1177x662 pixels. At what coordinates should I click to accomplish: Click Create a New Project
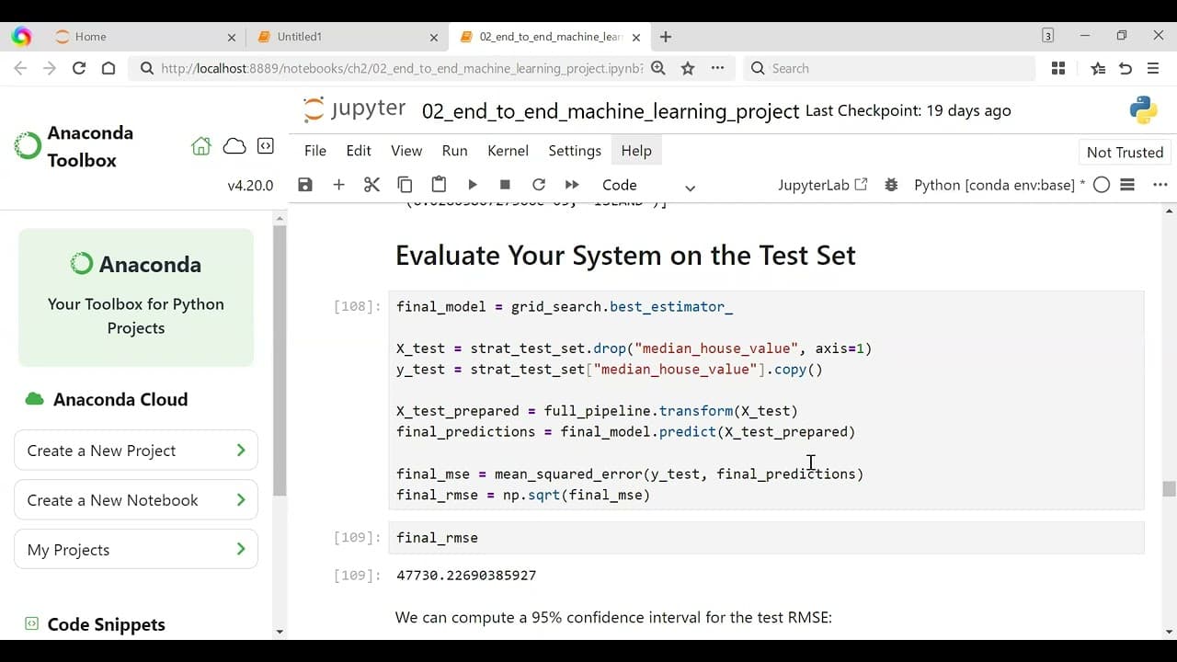pos(136,451)
